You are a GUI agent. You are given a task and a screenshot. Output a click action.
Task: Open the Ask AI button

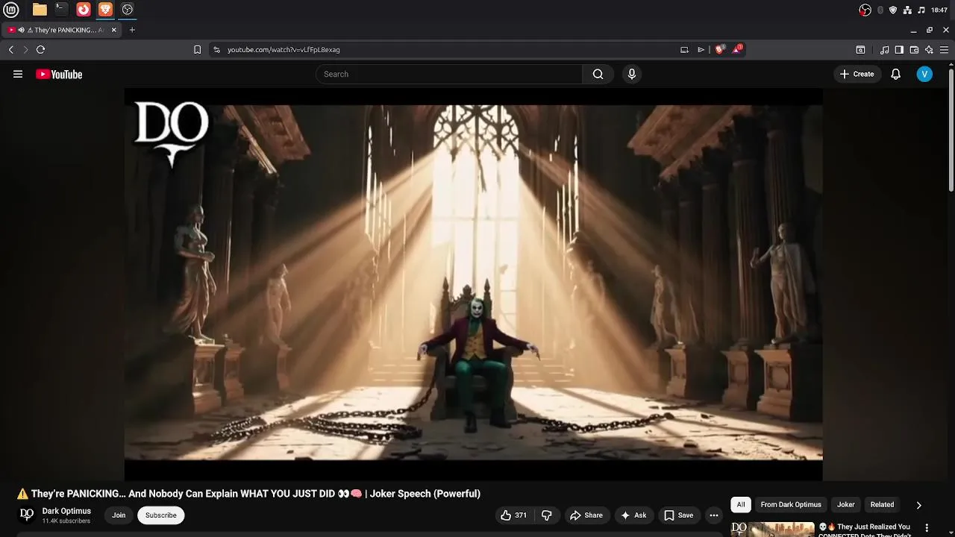[633, 515]
